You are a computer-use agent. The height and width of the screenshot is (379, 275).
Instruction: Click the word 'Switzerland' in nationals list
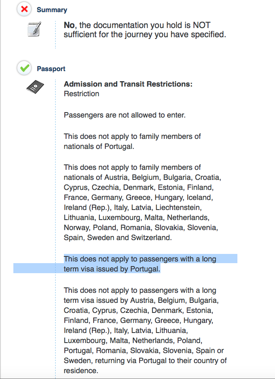pos(151,238)
